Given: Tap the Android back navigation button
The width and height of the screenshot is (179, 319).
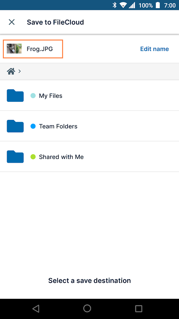Looking at the screenshot, I should (x=36, y=308).
